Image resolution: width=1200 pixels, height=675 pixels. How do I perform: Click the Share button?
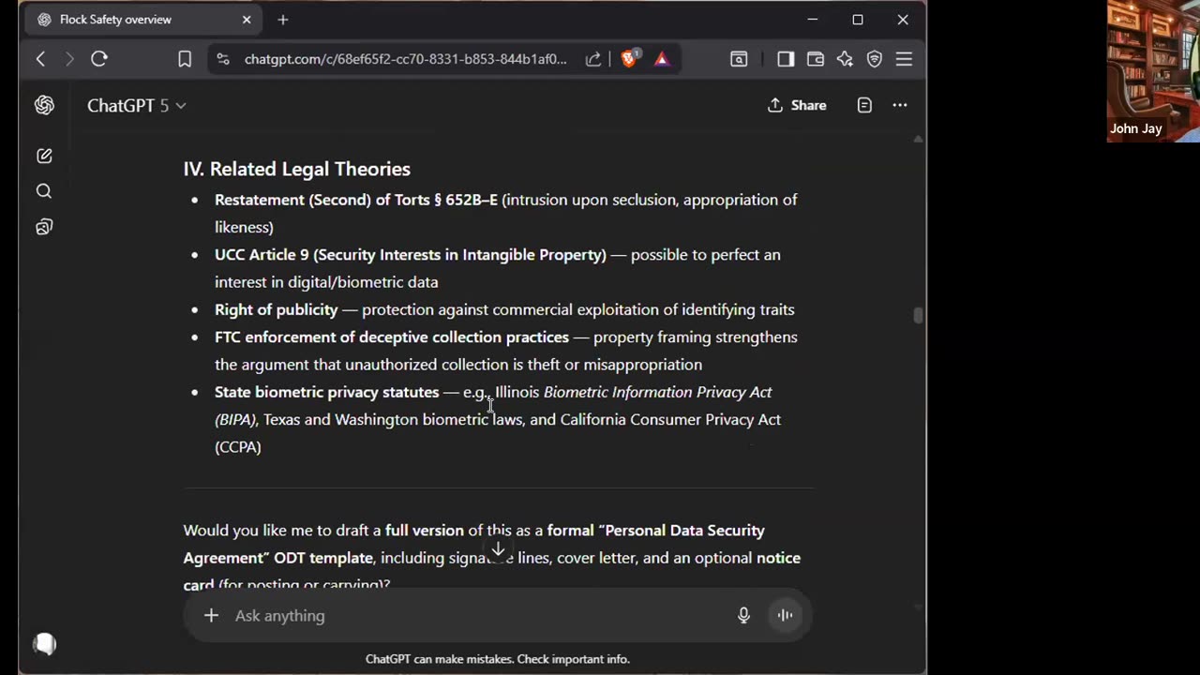tap(797, 105)
